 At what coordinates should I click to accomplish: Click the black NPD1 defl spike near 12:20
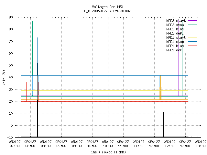coord(163,112)
